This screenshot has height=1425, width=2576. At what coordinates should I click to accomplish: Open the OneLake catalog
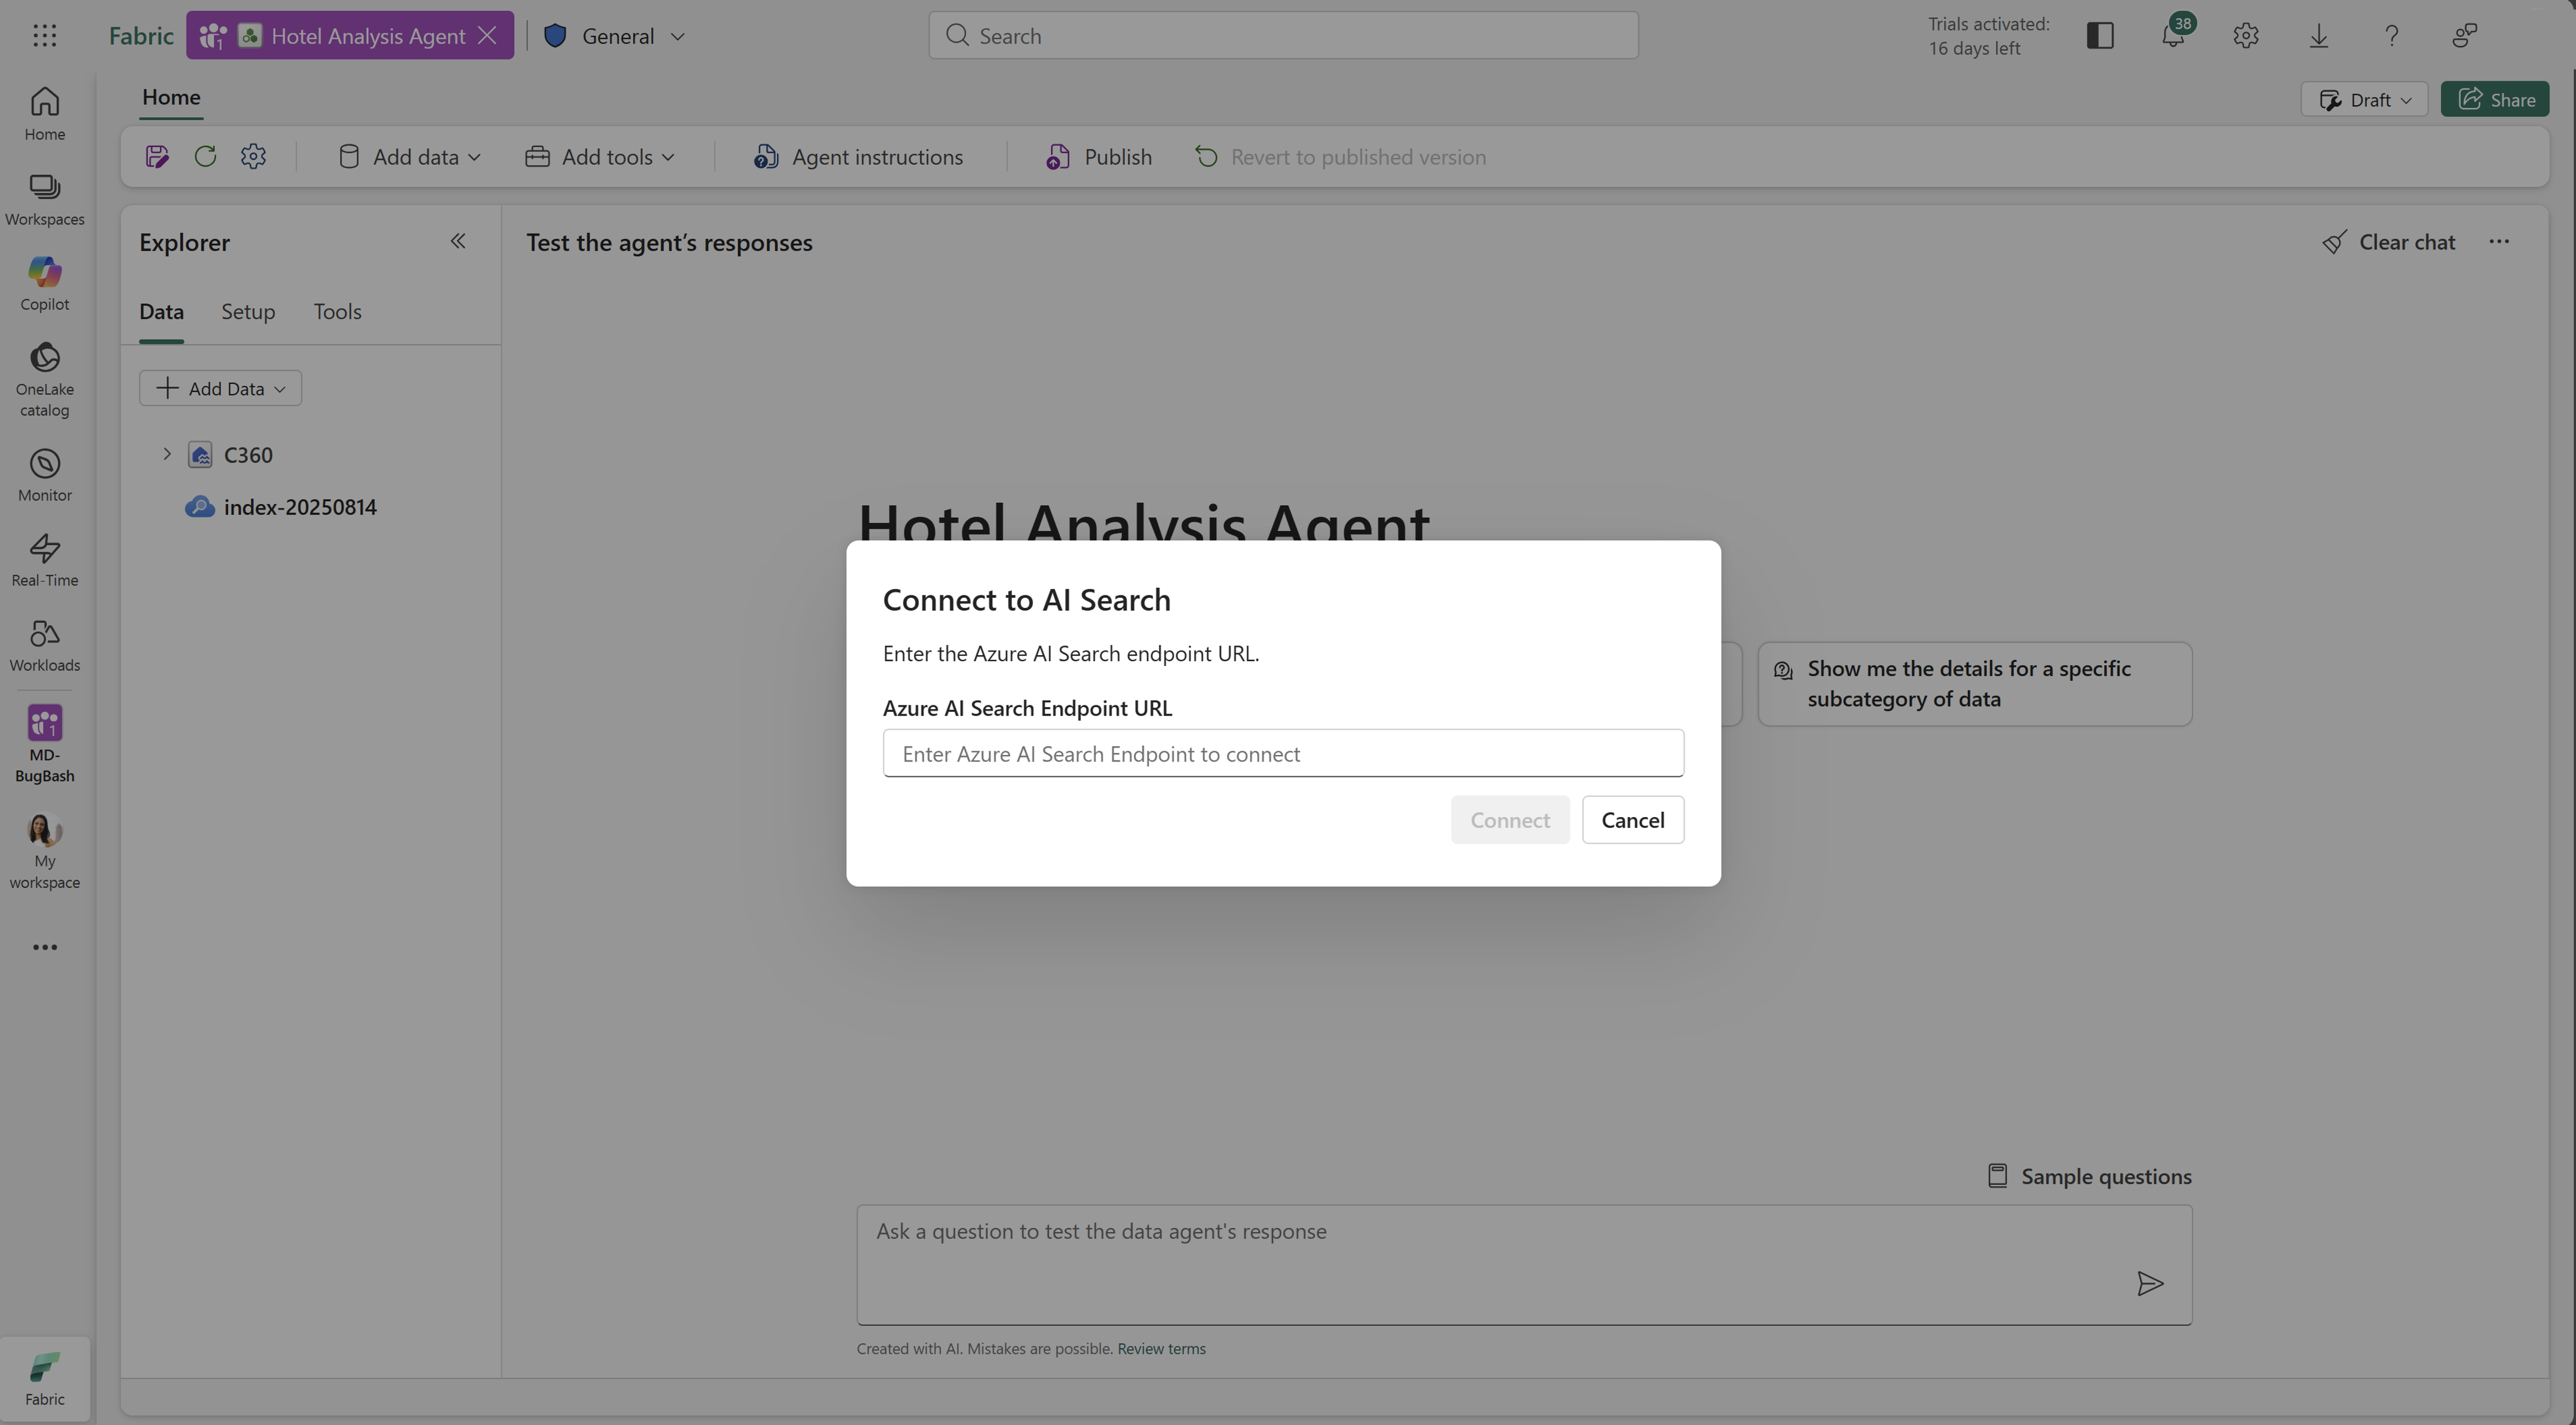point(44,379)
